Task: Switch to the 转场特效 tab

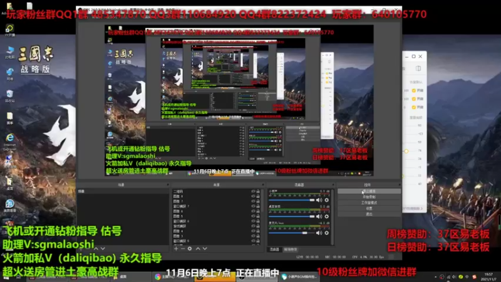Action: (290, 249)
